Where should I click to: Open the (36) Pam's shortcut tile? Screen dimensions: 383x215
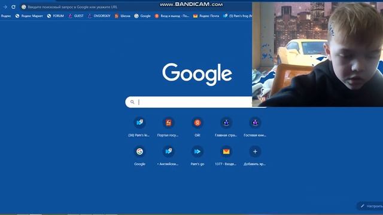point(139,127)
